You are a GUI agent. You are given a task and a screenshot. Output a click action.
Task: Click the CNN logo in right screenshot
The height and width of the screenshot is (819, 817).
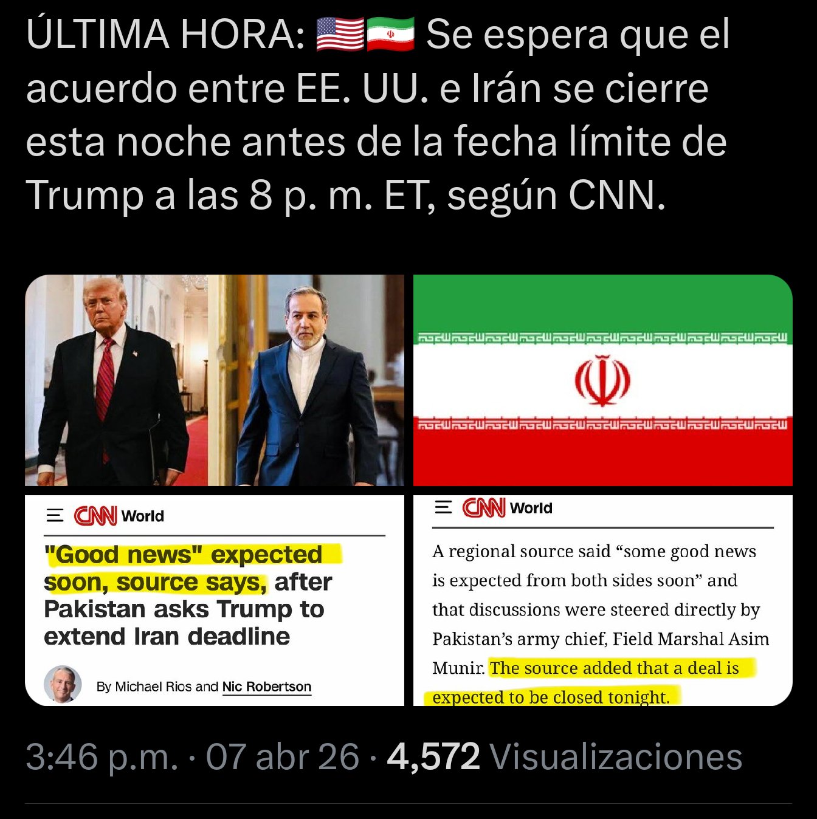(483, 507)
